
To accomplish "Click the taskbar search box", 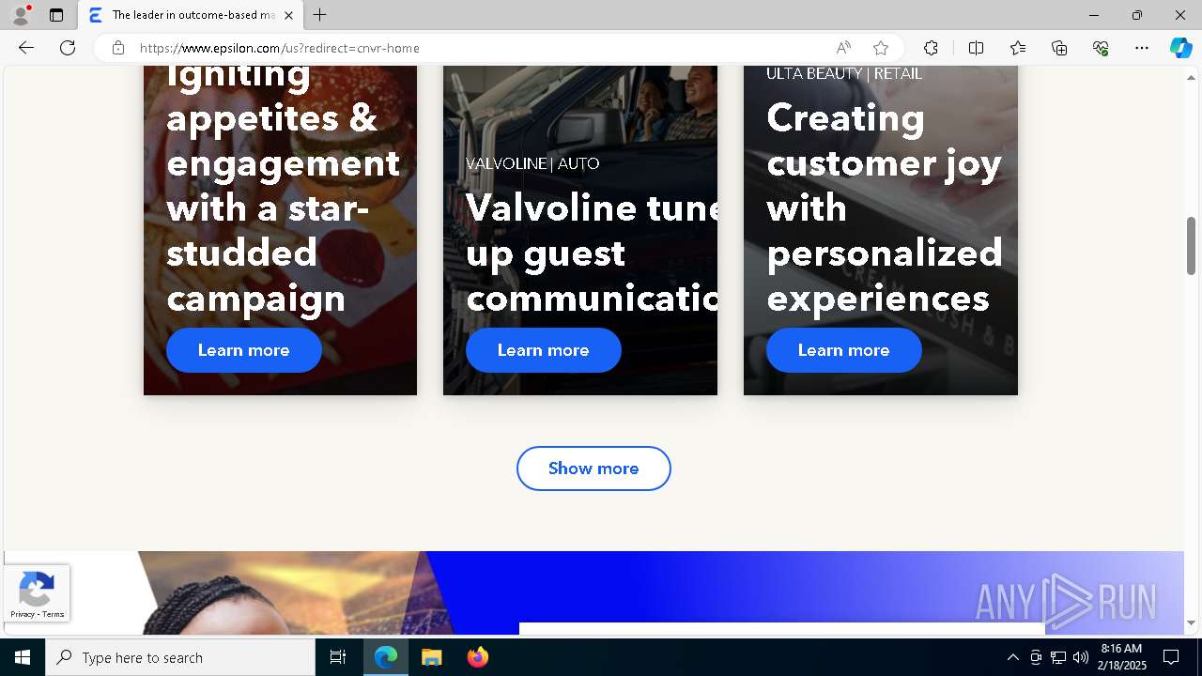I will tap(180, 657).
